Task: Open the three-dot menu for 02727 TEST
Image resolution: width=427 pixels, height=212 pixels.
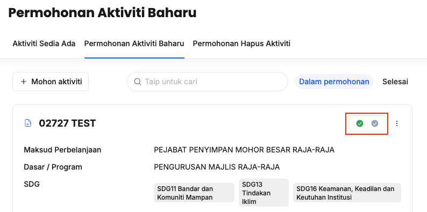Action: pyautogui.click(x=397, y=123)
